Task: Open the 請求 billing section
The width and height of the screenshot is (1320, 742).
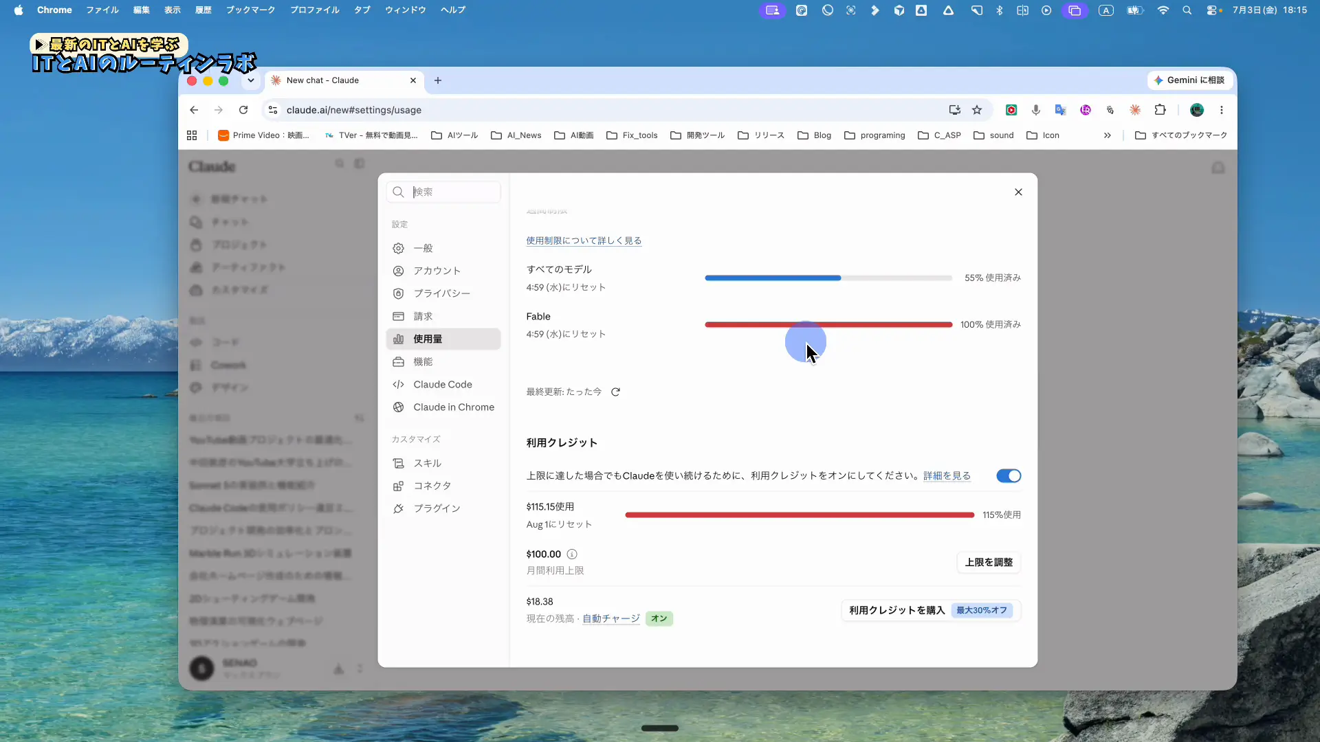Action: (x=443, y=316)
